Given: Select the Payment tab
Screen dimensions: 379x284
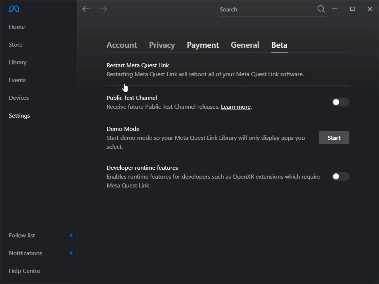Looking at the screenshot, I should (203, 45).
